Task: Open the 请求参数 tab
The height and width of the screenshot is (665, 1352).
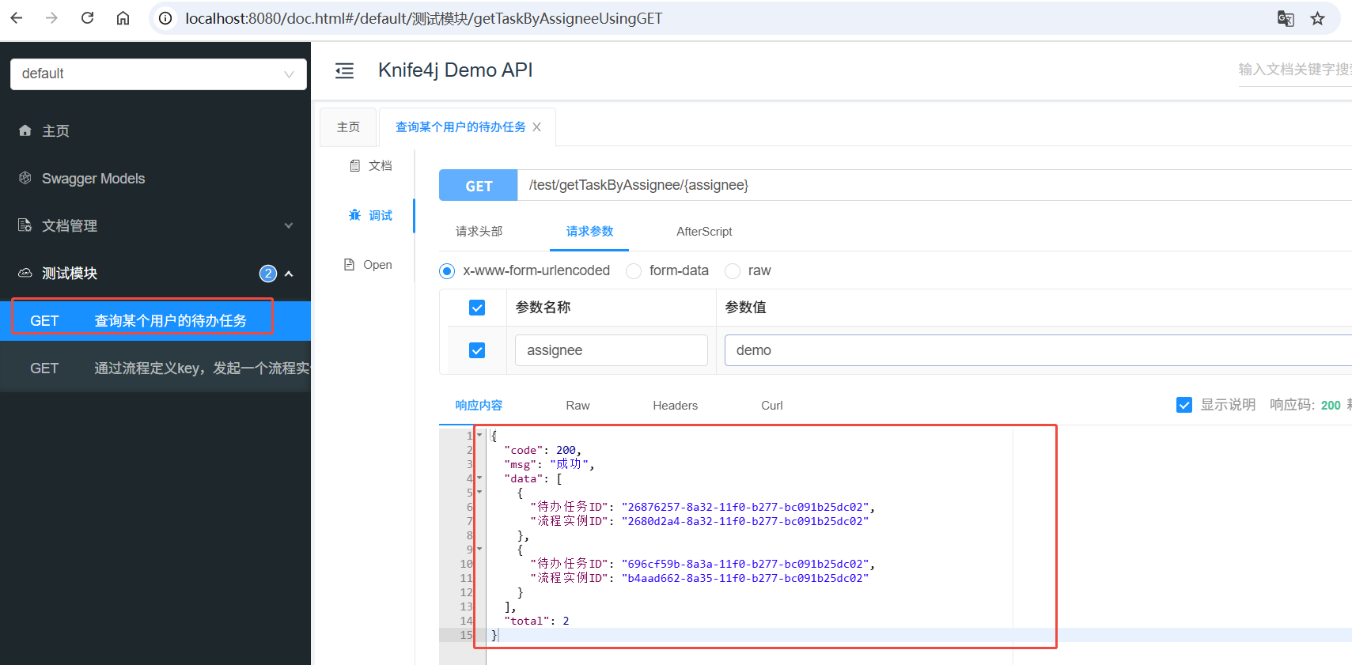Action: [589, 231]
